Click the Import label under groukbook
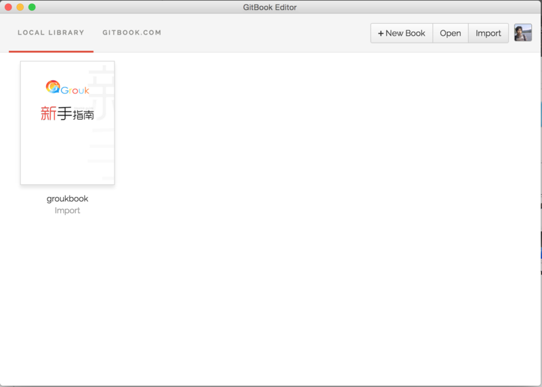542x387 pixels. (x=67, y=210)
